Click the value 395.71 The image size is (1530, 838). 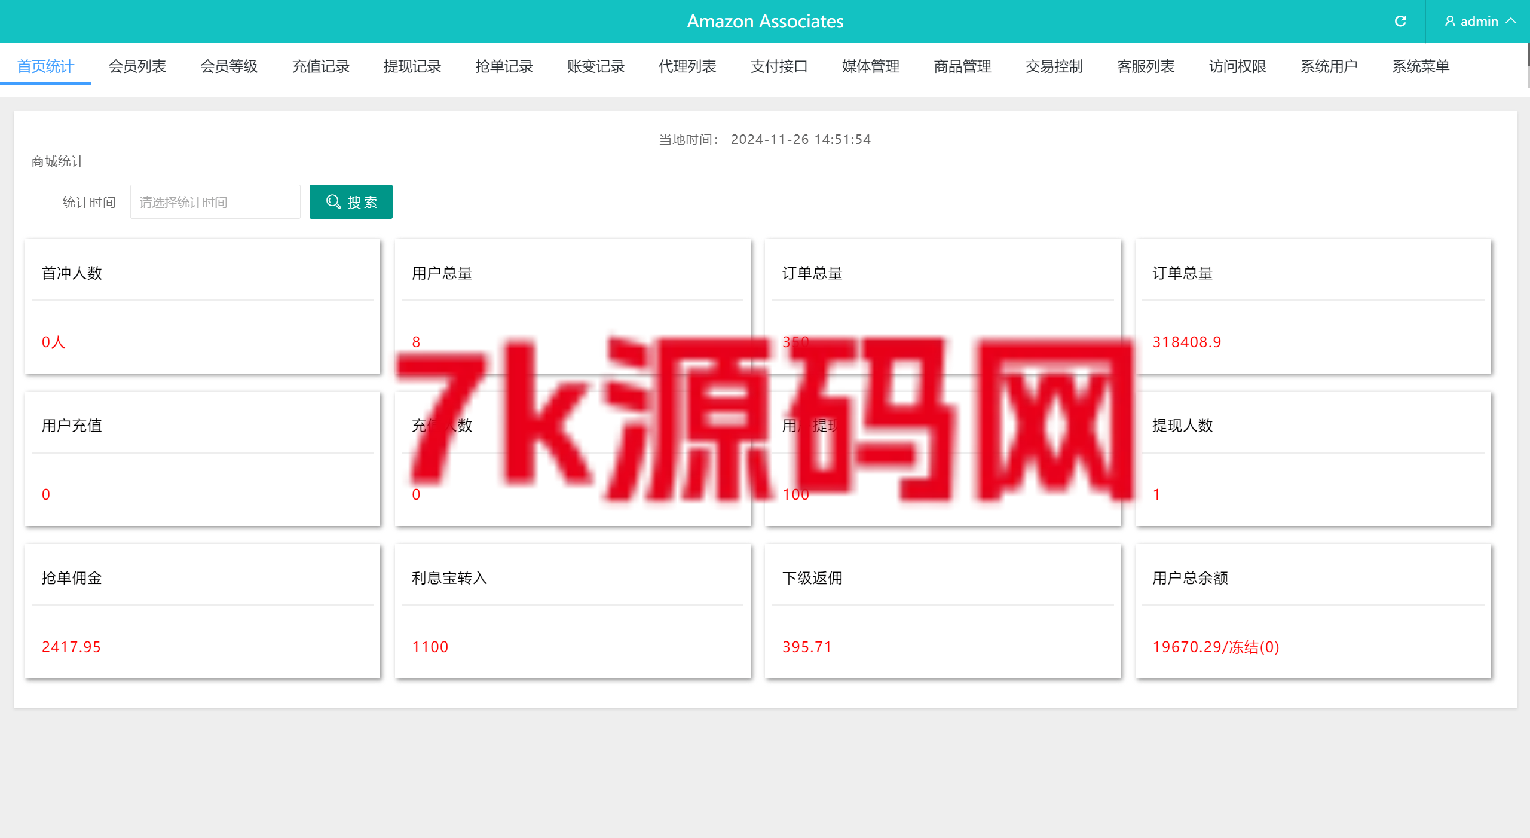(x=807, y=647)
